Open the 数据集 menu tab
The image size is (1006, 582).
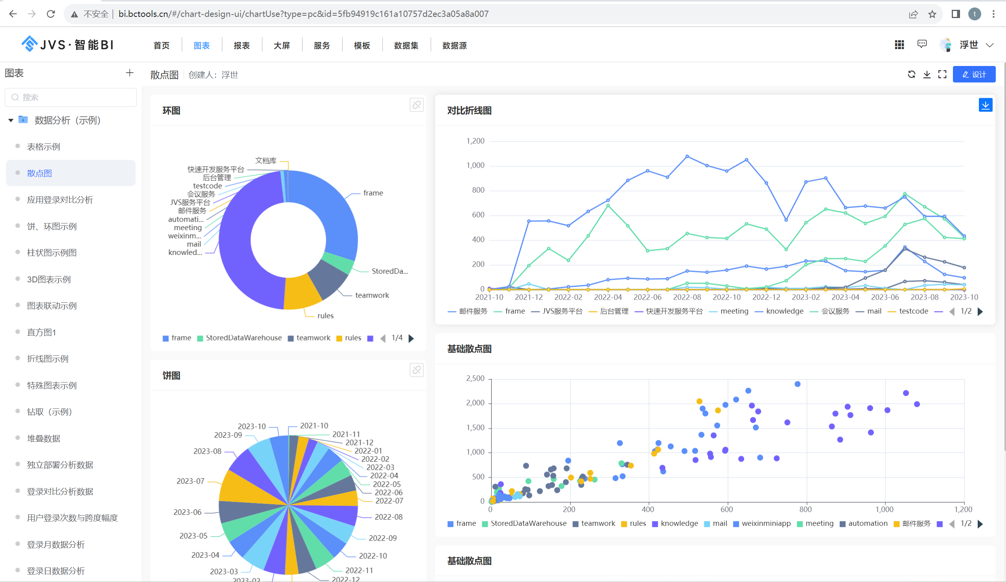406,46
